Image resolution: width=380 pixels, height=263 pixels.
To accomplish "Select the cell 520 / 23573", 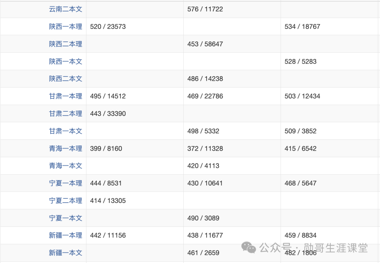I will coord(135,27).
